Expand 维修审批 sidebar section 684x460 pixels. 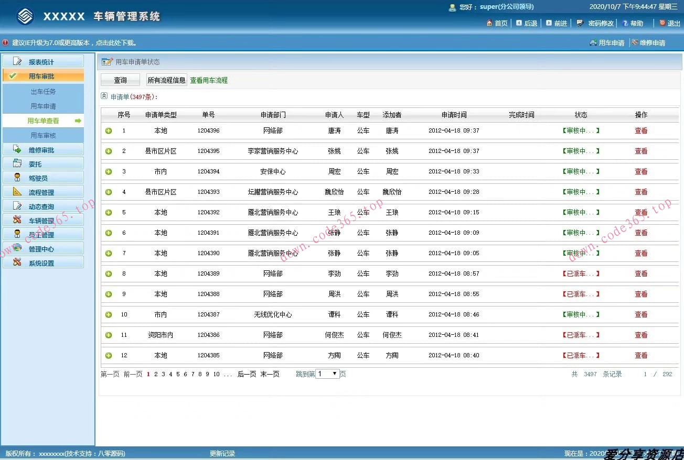coord(42,150)
